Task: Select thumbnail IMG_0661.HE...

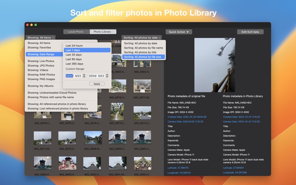Action: click(x=118, y=163)
